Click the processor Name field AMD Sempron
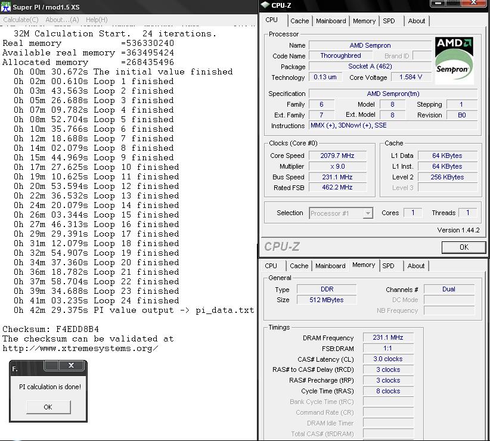 tap(370, 45)
